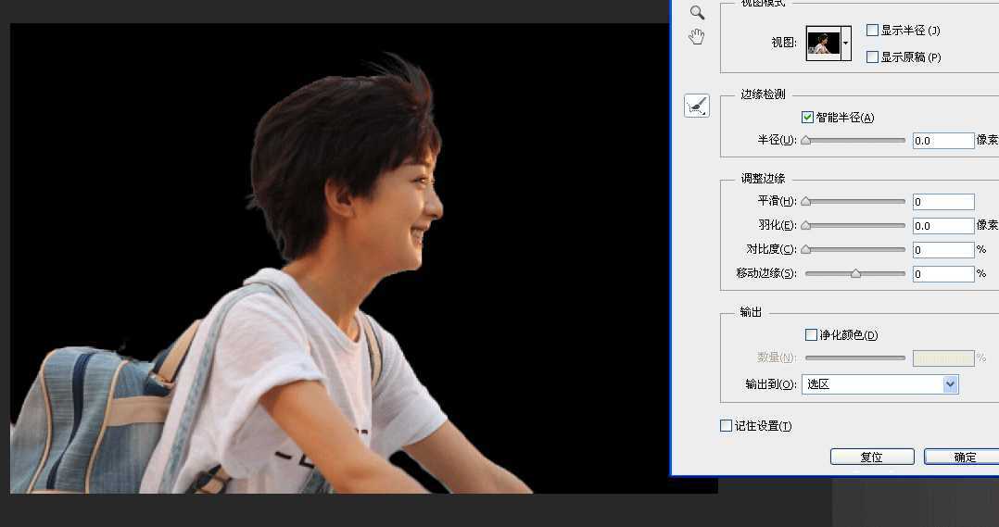
Task: Uncheck the 智能半径 (A) option
Action: click(808, 118)
